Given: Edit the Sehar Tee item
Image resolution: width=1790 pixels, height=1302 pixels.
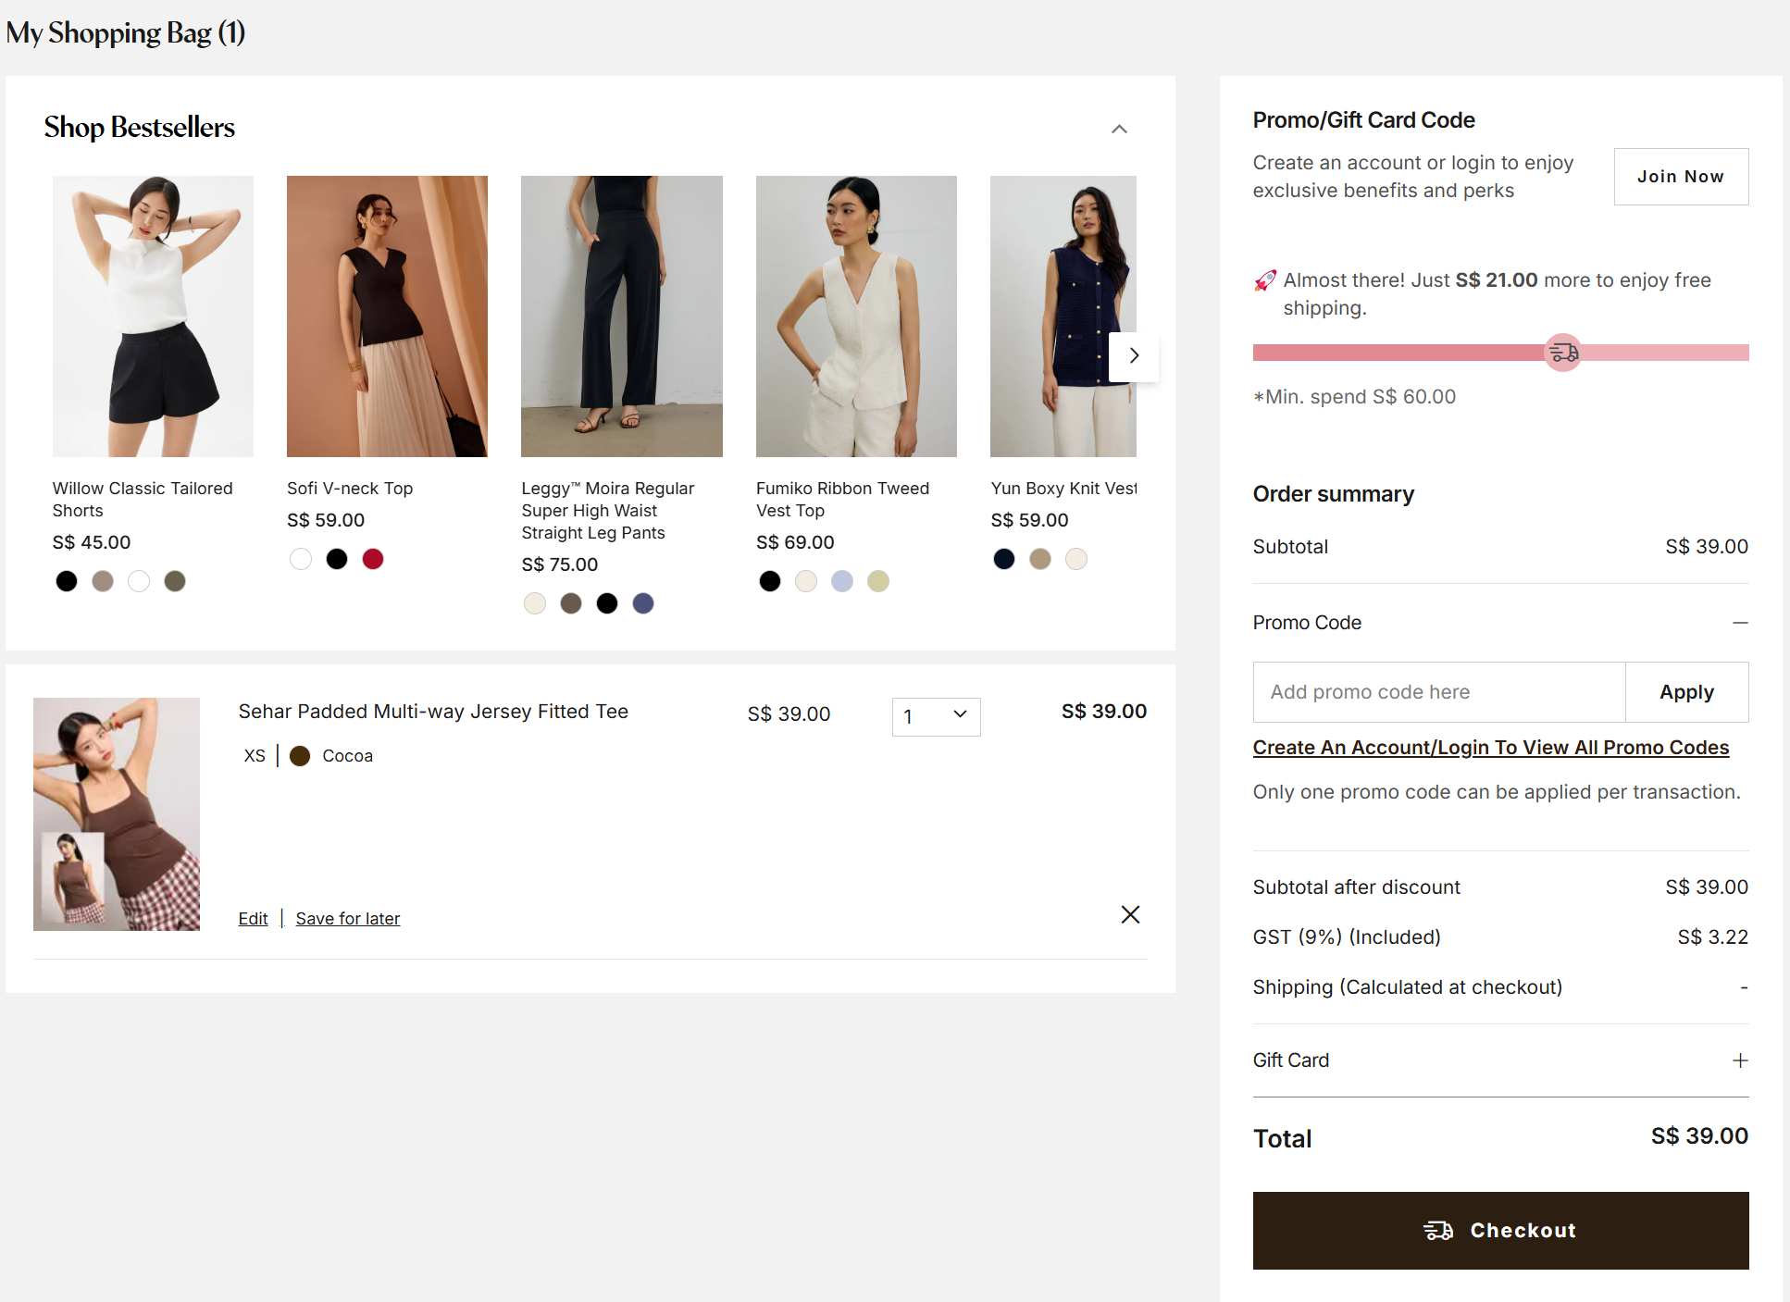Looking at the screenshot, I should click(x=253, y=919).
